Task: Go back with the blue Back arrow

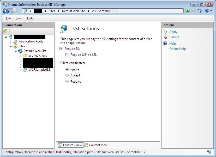Action: point(6,11)
